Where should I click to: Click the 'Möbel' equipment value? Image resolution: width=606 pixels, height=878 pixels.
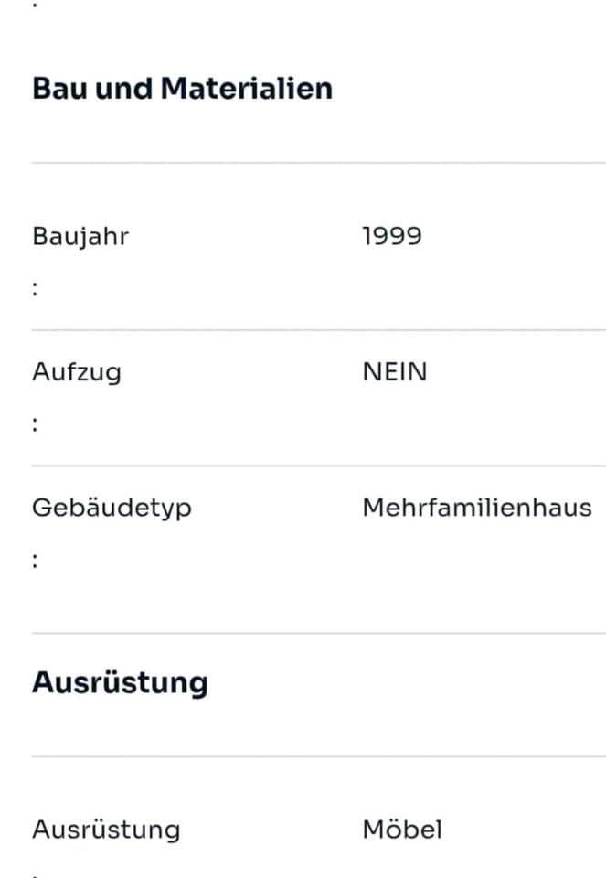point(402,830)
